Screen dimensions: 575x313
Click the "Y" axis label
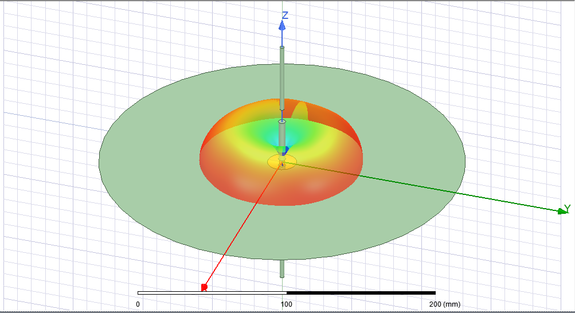pyautogui.click(x=568, y=209)
